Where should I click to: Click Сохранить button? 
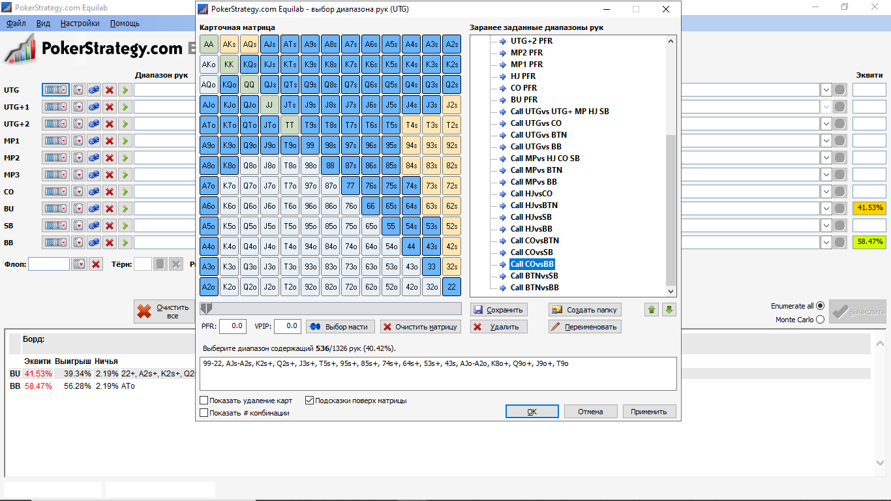pos(498,310)
